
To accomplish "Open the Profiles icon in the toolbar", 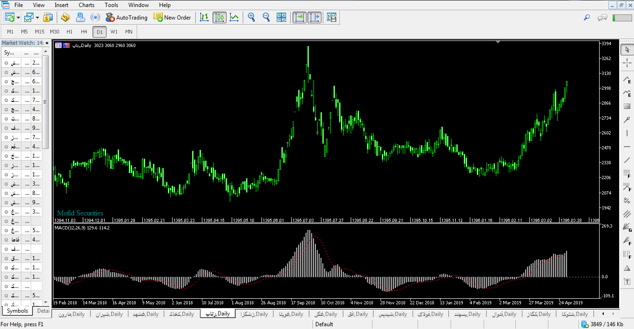I will point(29,18).
